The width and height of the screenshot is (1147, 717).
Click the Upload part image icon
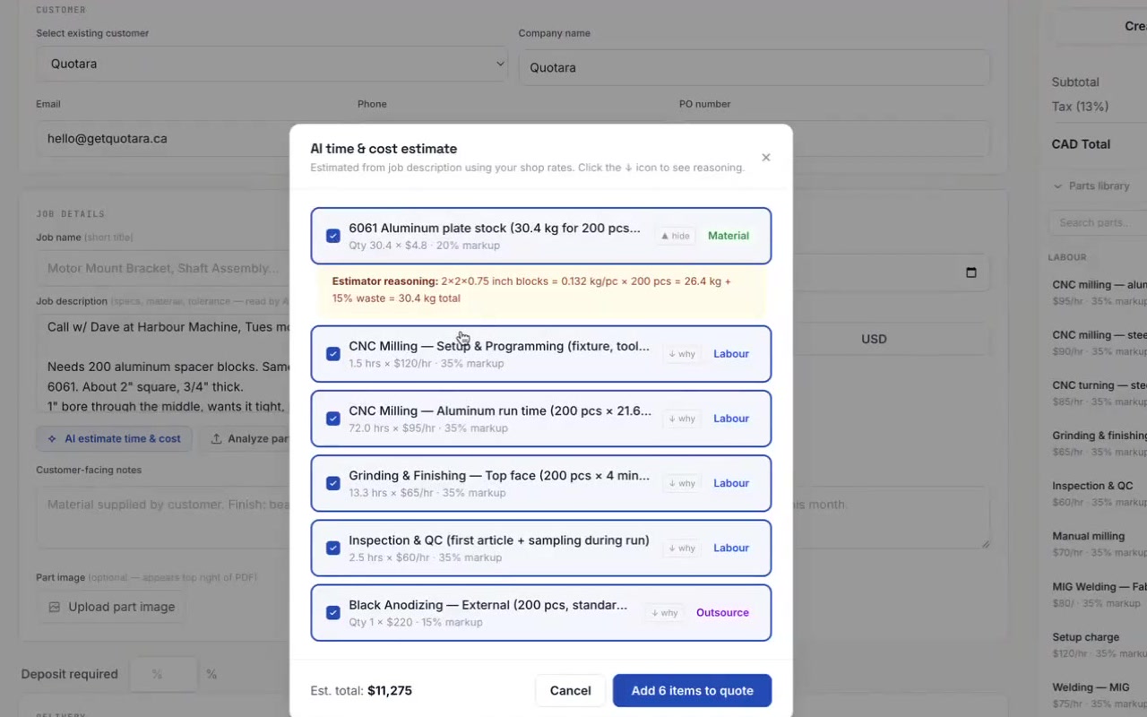[x=54, y=607]
